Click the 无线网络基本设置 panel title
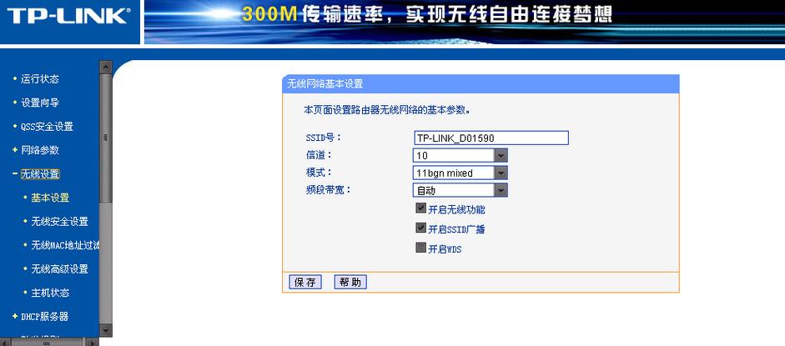Image resolution: width=785 pixels, height=346 pixels. point(325,84)
